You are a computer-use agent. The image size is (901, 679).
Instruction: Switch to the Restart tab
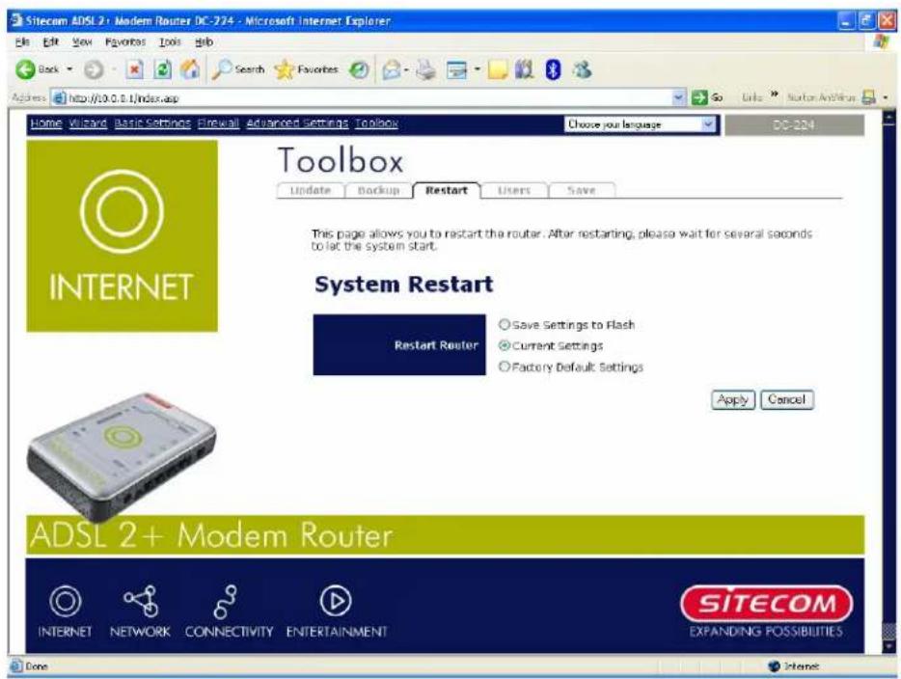[x=447, y=190]
